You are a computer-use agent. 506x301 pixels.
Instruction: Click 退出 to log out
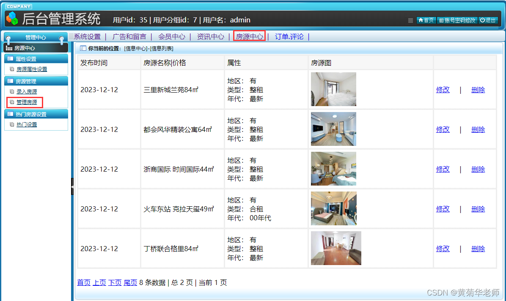[488, 20]
